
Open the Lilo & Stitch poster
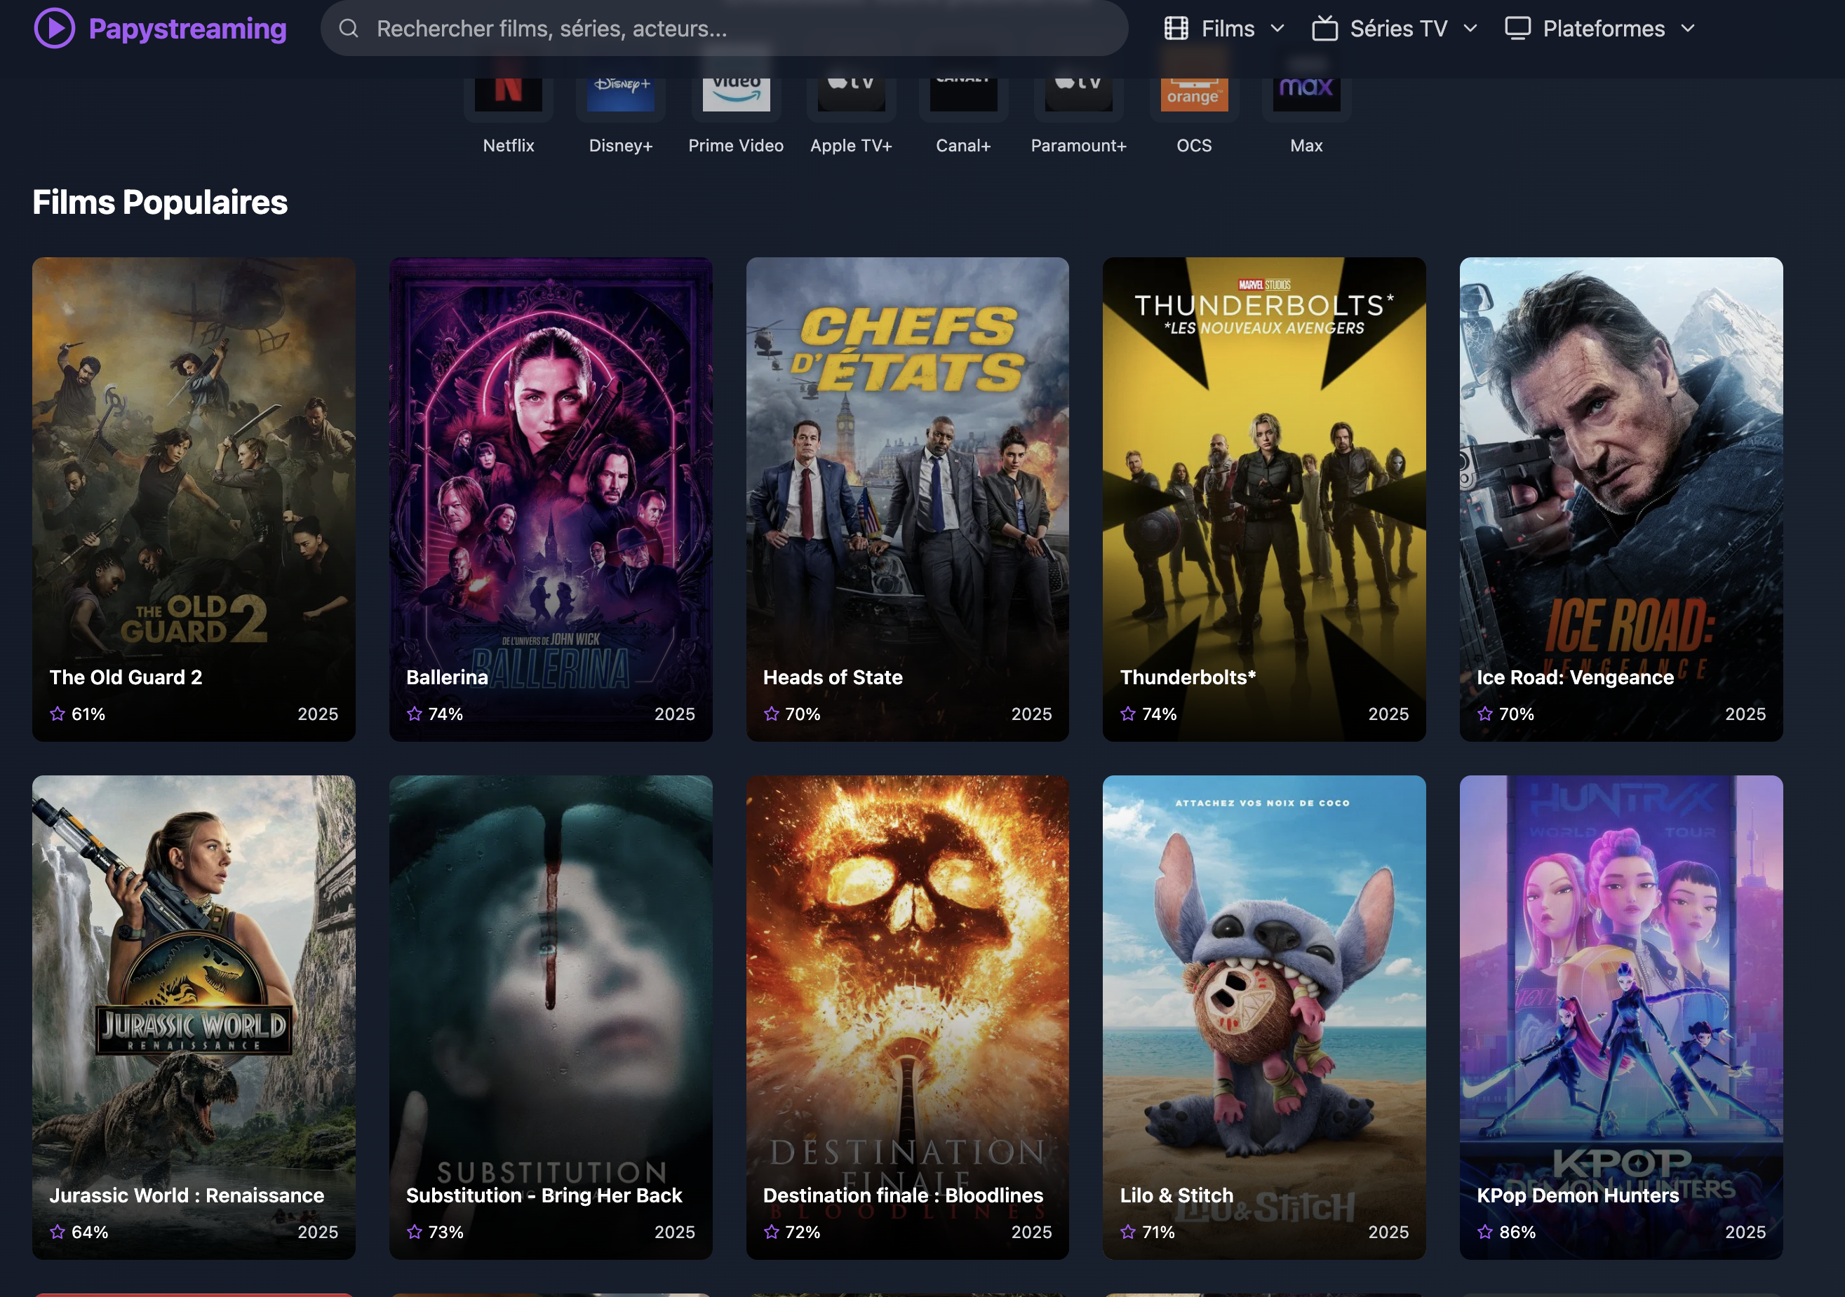point(1264,1017)
